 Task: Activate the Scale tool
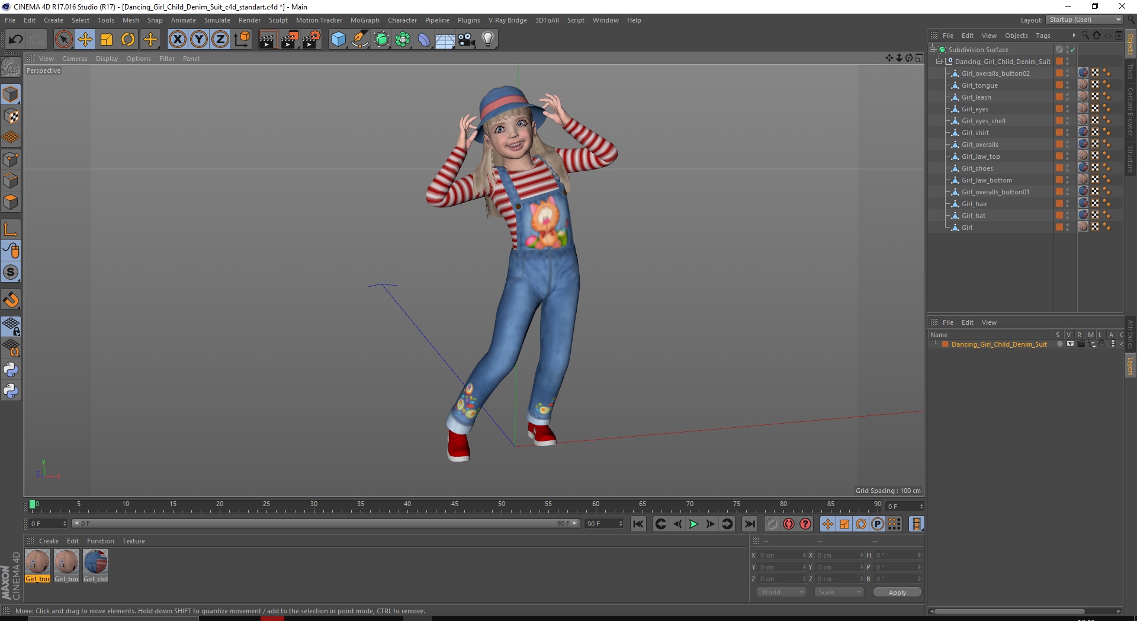pos(107,40)
